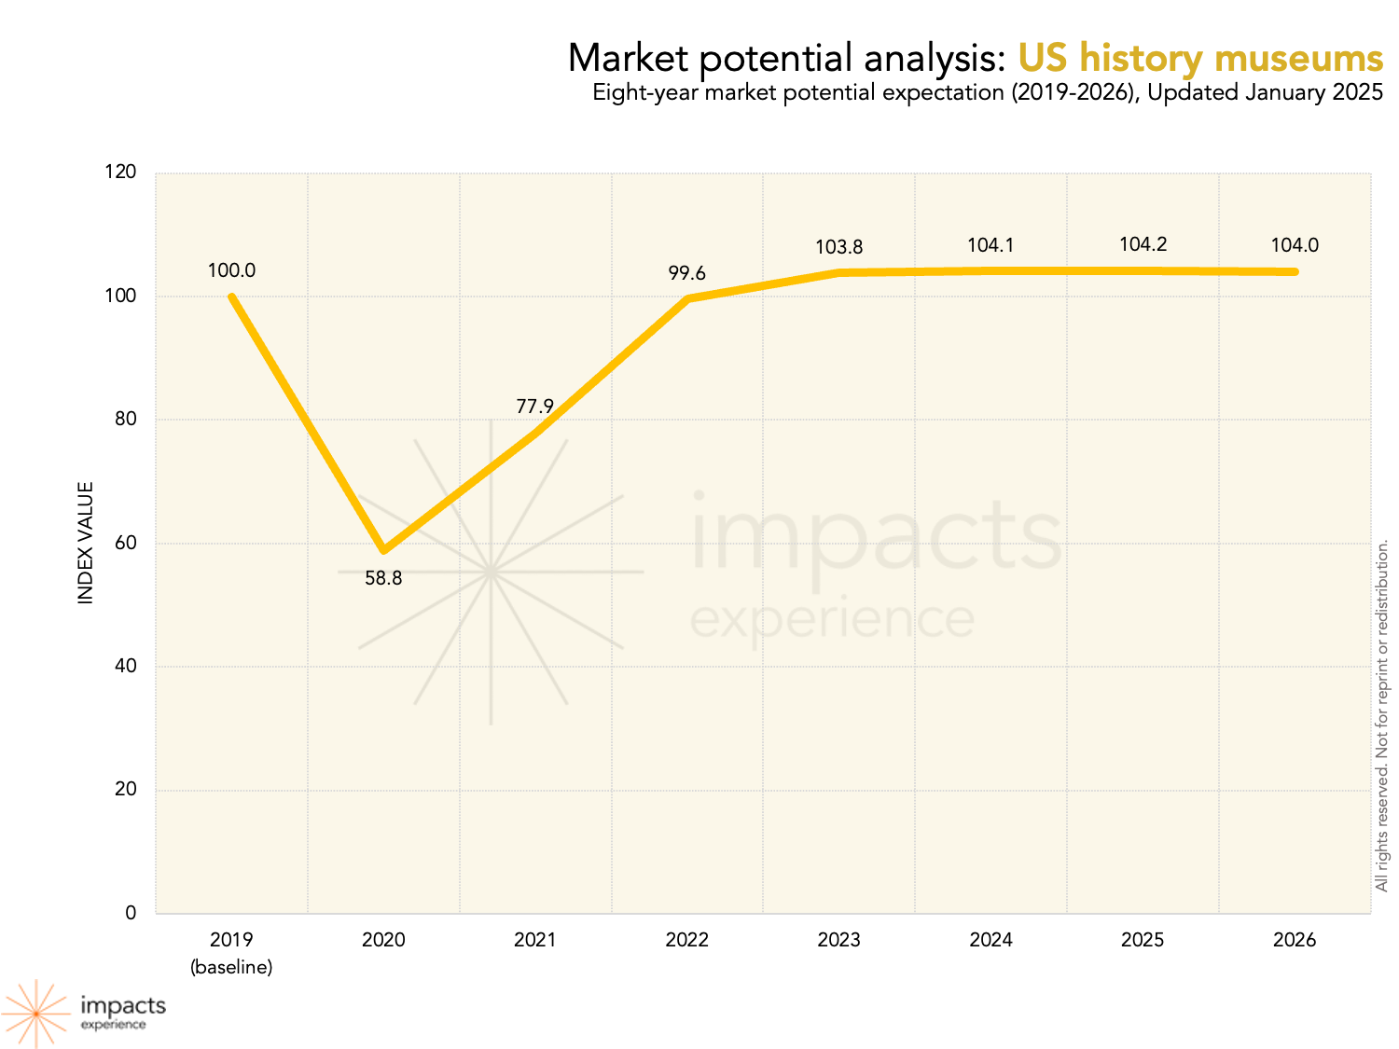
Task: Click the "US history museums" gold title text
Action: point(1199,58)
